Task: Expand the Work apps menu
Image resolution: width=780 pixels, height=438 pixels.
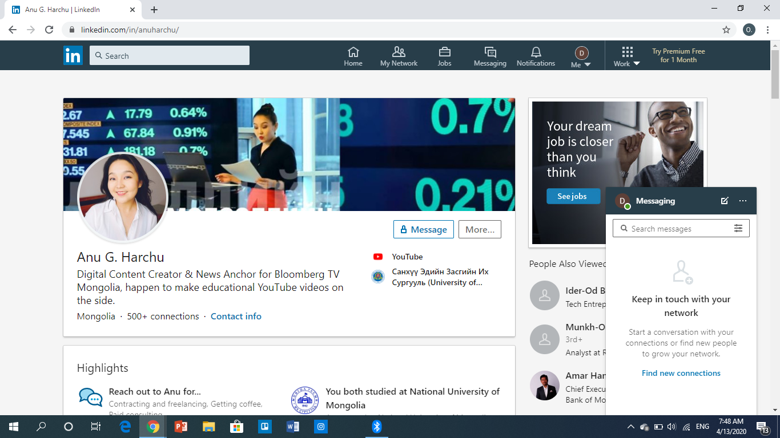Action: [627, 56]
